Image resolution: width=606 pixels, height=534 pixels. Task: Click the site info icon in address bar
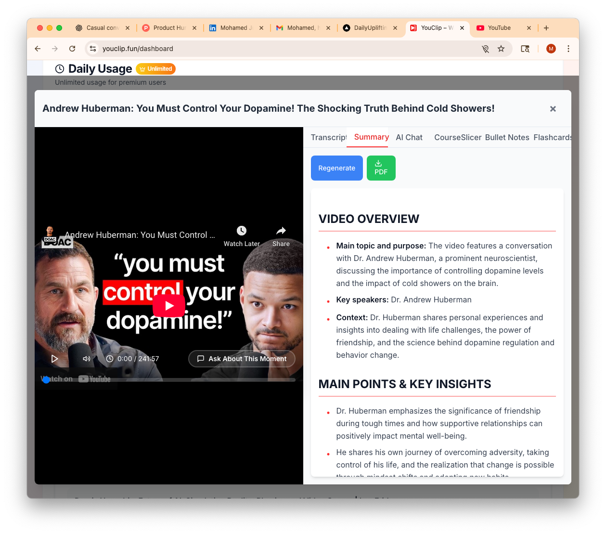pyautogui.click(x=93, y=49)
